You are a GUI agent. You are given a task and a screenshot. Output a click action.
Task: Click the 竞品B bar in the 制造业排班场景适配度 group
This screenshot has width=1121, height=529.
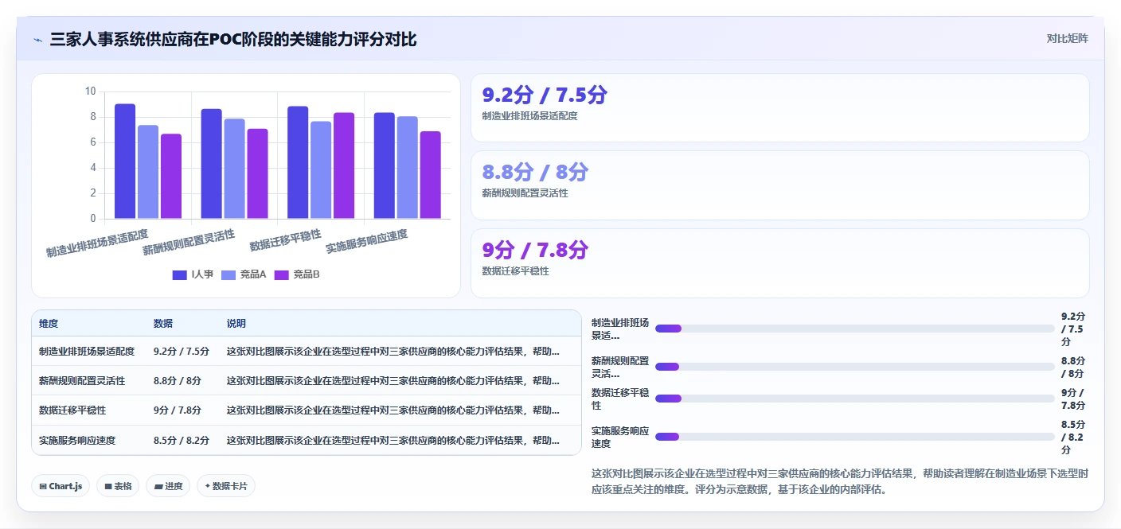point(171,177)
